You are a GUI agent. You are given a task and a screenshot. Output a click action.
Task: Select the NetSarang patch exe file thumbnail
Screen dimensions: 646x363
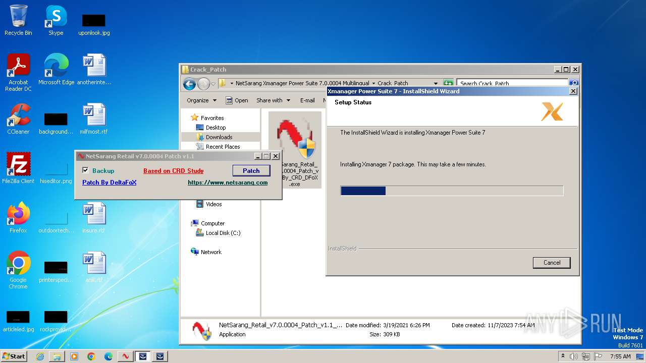pos(295,150)
